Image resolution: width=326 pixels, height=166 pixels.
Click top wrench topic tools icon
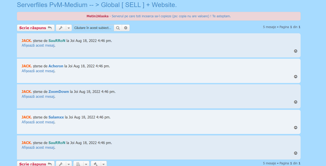pyautogui.click(x=61, y=28)
